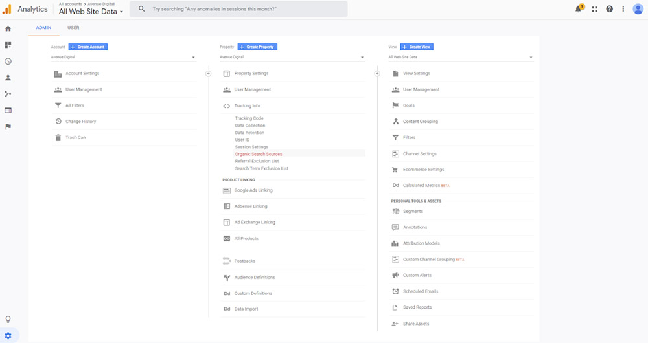Open the Help question mark icon
This screenshot has width=648, height=343.
[x=609, y=8]
